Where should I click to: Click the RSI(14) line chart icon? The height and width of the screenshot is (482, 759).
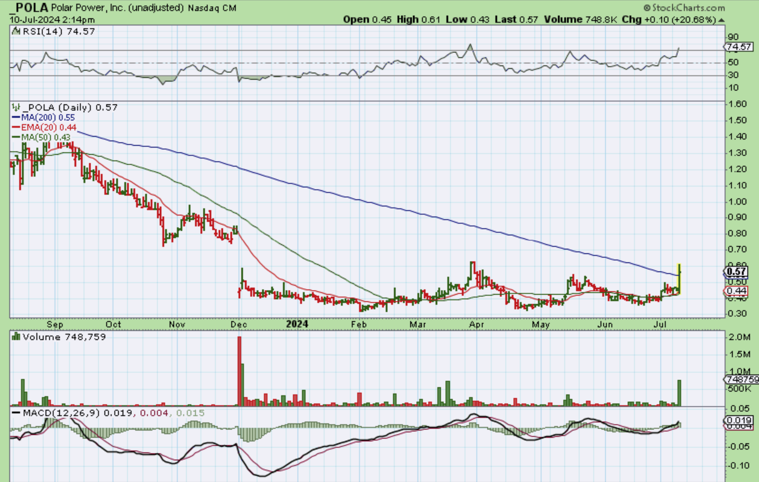[x=16, y=31]
